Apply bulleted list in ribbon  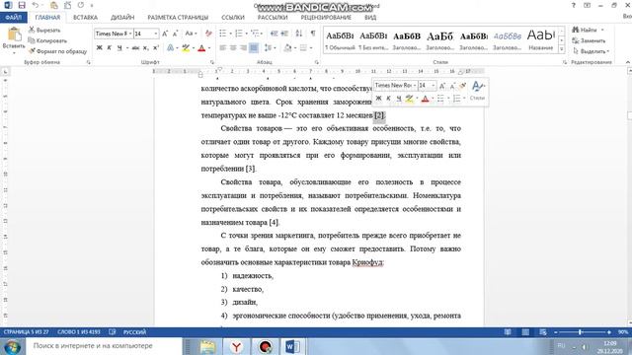(x=223, y=34)
